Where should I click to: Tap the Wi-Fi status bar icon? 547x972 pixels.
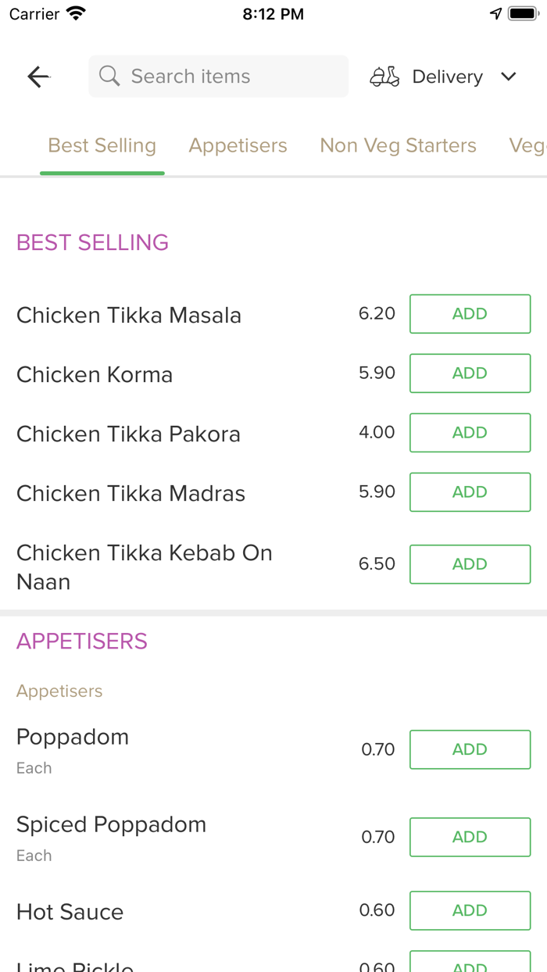pos(76,14)
